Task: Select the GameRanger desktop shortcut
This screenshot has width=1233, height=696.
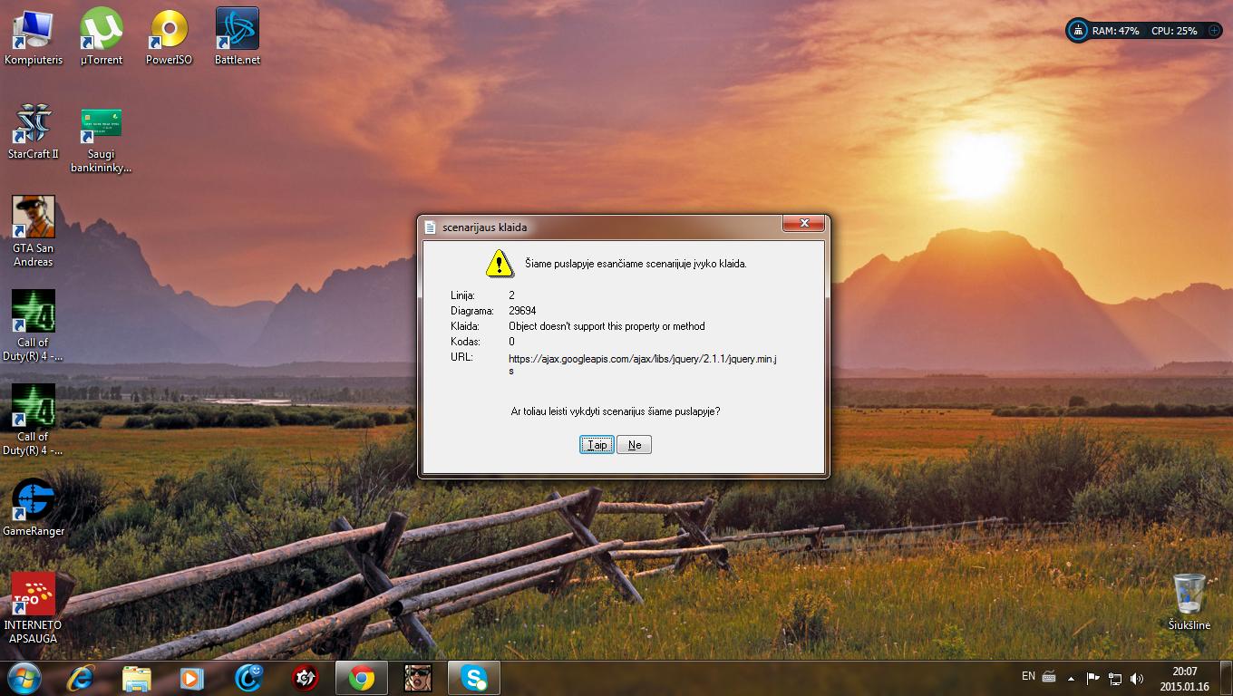Action: point(34,507)
